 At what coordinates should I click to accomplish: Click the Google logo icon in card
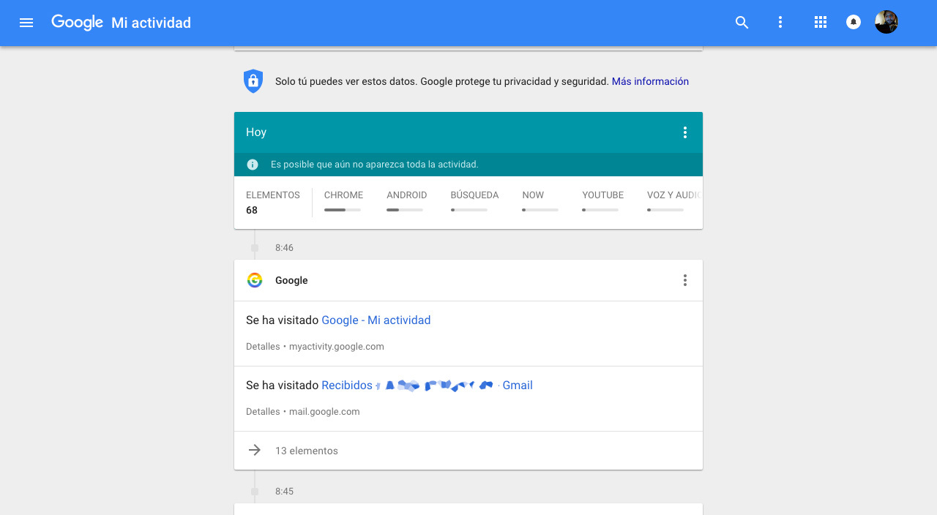pos(255,280)
